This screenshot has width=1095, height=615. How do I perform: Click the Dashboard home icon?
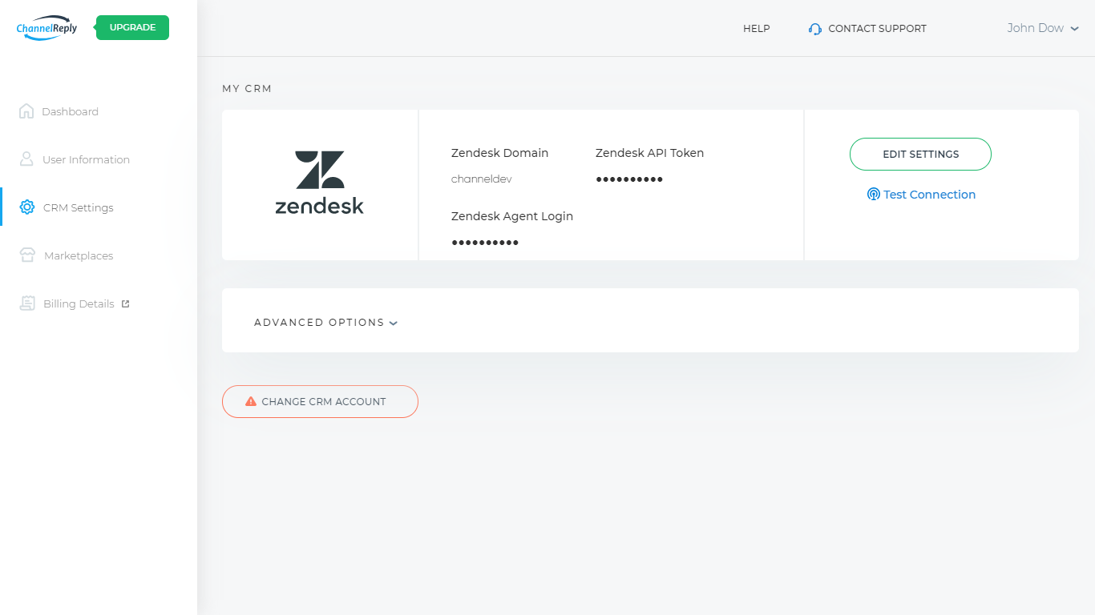[26, 111]
